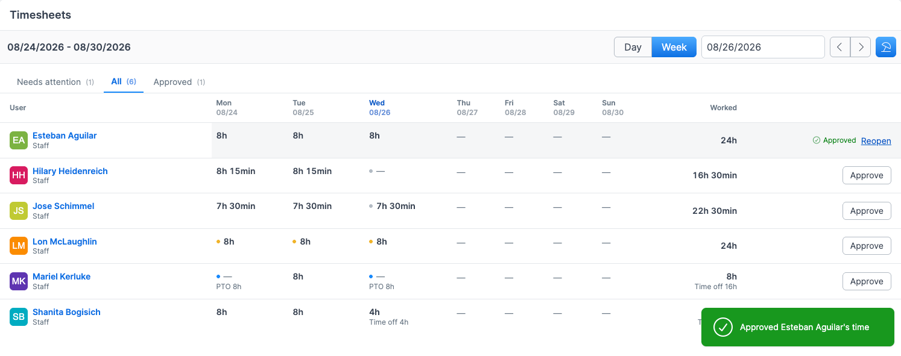
Task: Click Mariel Kerluke's MK avatar
Action: [19, 281]
